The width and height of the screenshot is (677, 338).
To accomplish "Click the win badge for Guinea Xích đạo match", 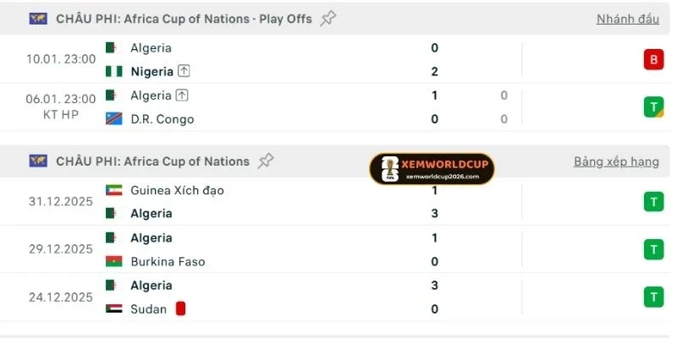I will click(x=652, y=202).
